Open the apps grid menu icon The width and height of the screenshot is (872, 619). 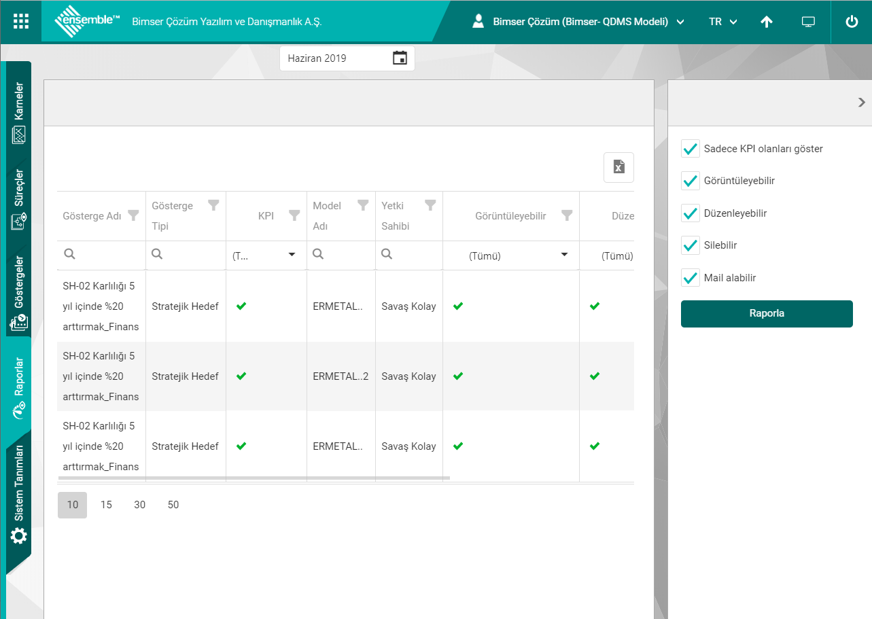(x=21, y=21)
